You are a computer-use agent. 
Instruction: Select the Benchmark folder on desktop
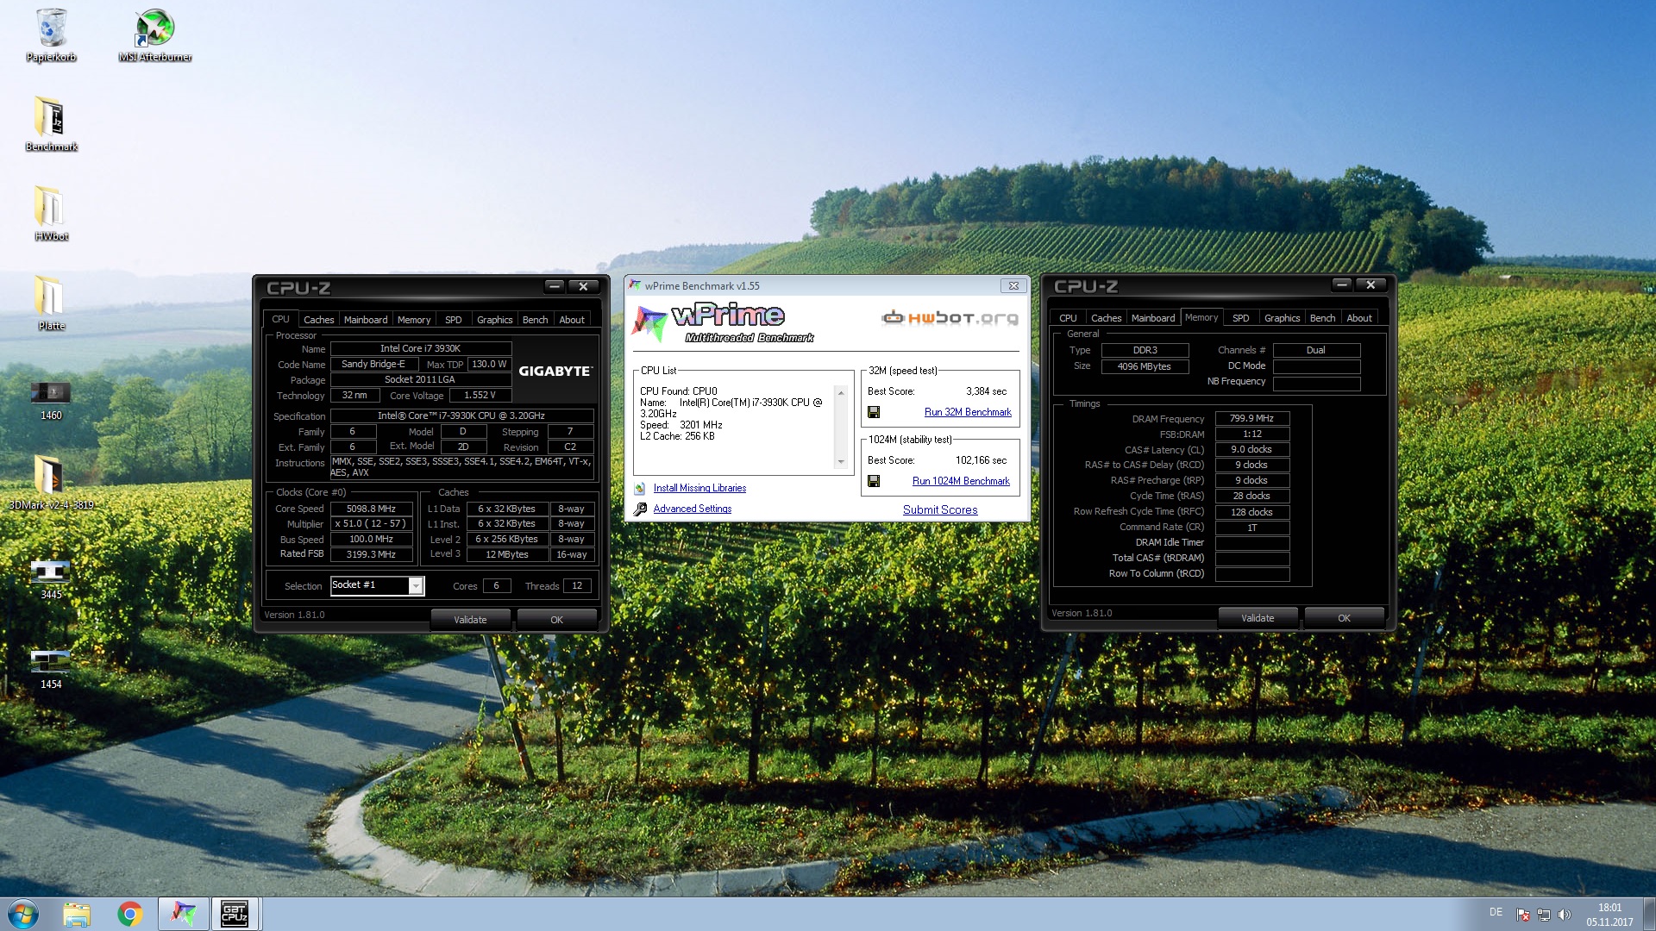click(52, 123)
